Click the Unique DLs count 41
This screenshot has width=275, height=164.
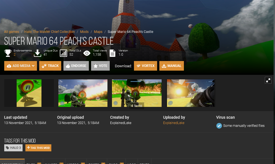45,55
